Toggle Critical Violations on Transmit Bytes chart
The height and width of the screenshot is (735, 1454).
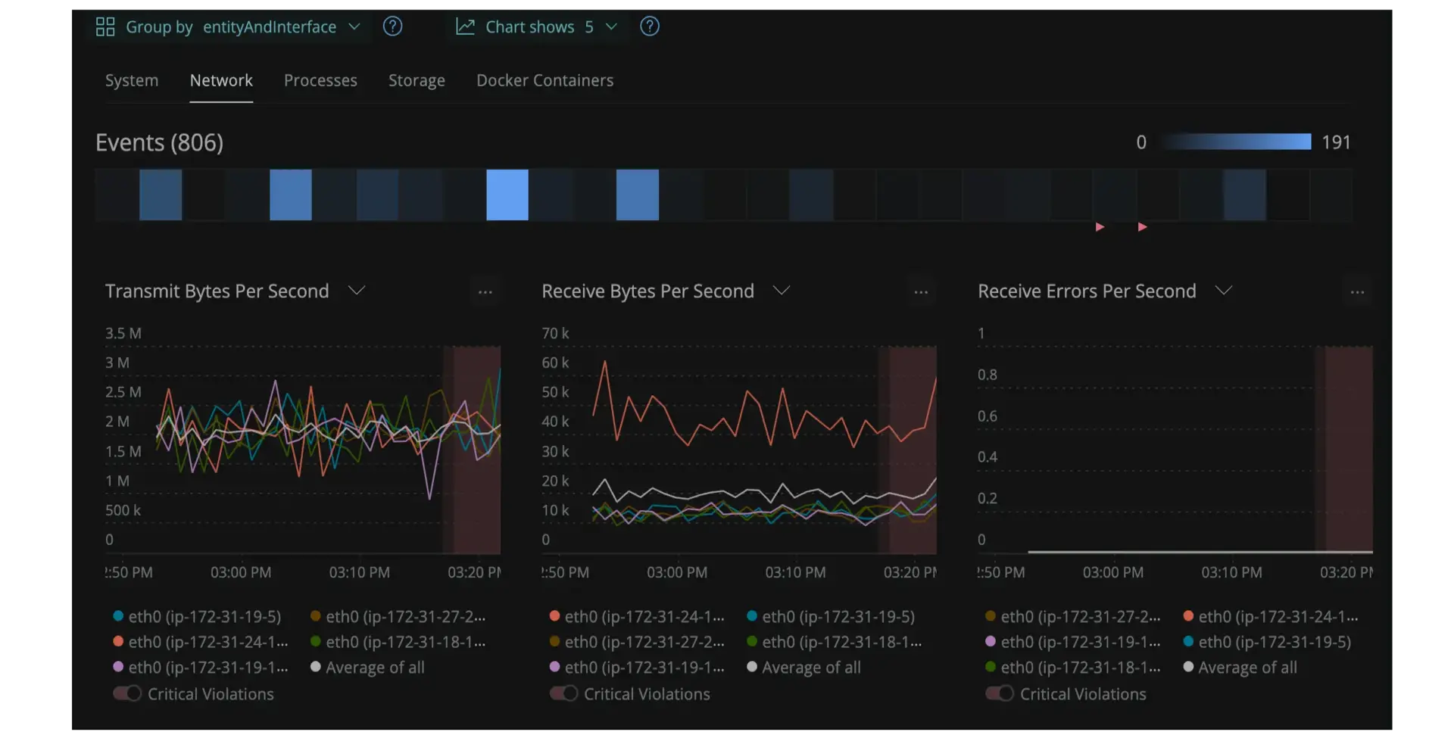127,693
